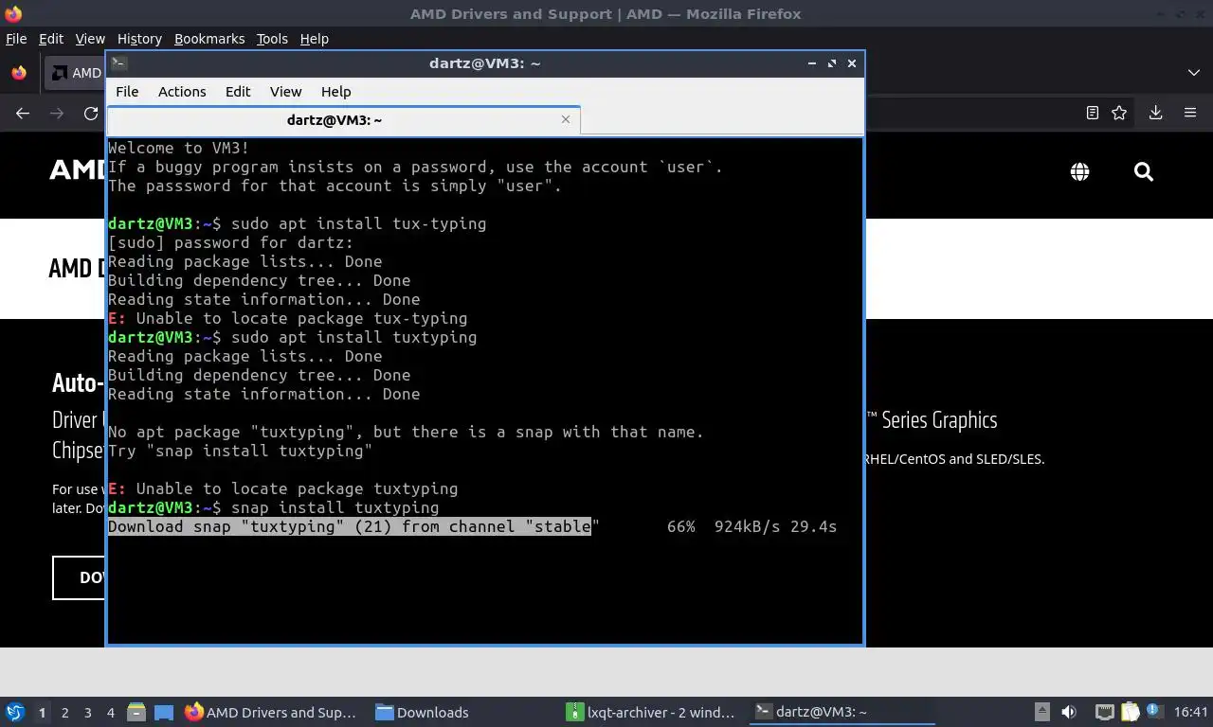Open Firefox hamburger application menu
Viewport: 1213px width, 727px height.
[1190, 113]
